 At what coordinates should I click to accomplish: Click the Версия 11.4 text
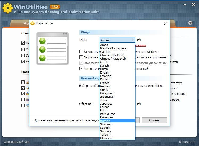[x=187, y=142]
